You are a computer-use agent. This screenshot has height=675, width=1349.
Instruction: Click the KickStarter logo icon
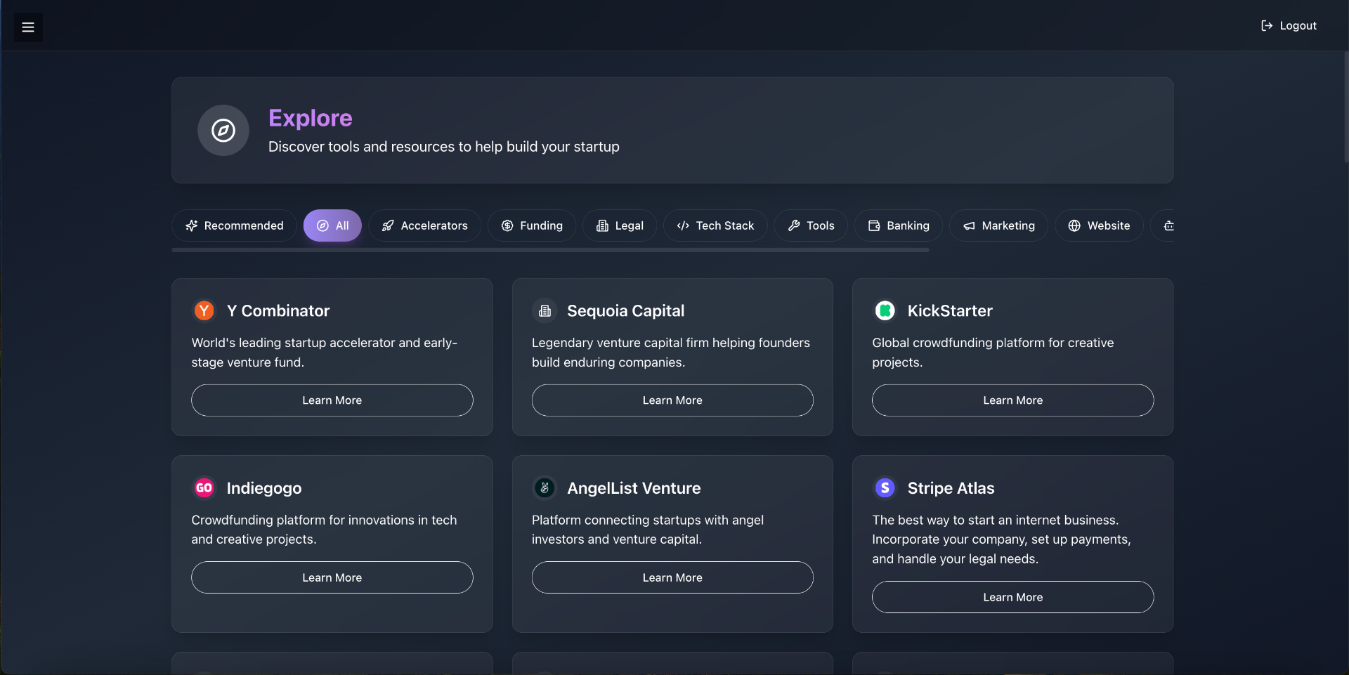pyautogui.click(x=885, y=310)
